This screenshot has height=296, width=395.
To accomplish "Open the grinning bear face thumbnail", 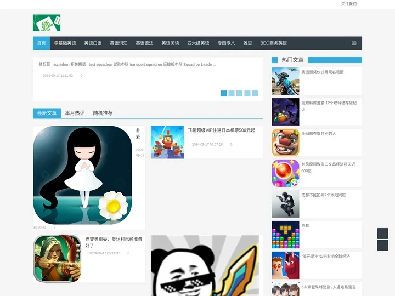I will [x=285, y=143].
